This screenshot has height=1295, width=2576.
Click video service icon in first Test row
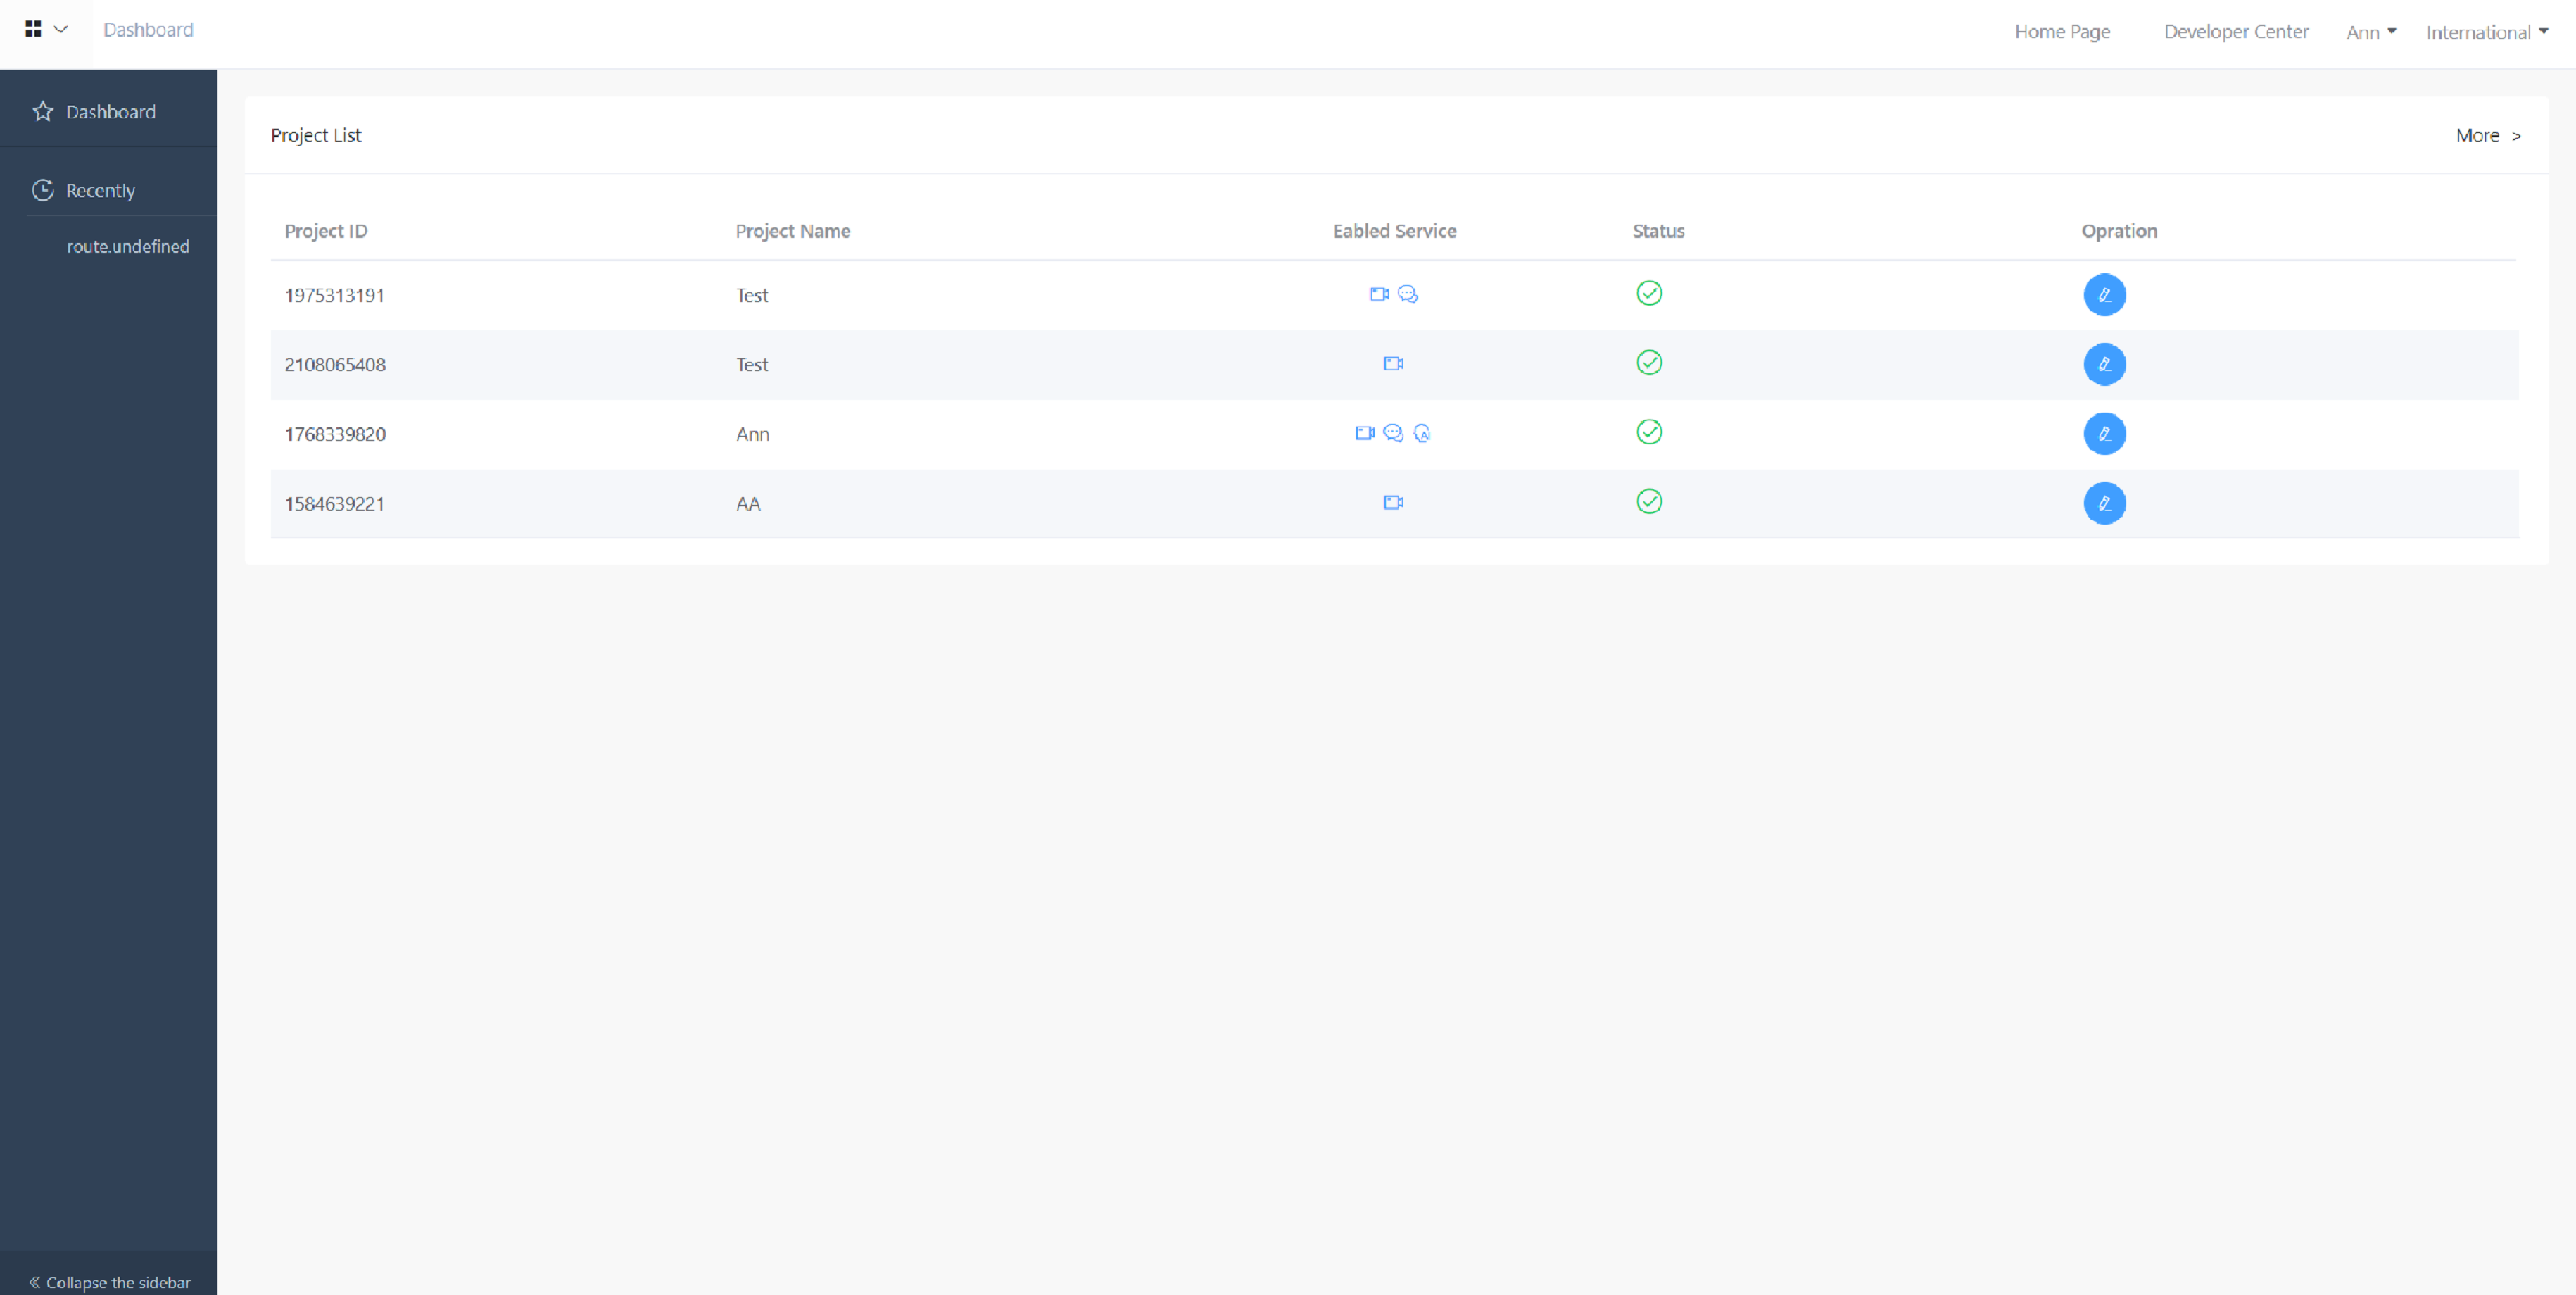tap(1379, 294)
